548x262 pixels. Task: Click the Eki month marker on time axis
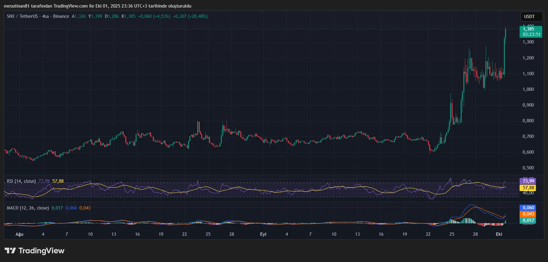coord(499,234)
